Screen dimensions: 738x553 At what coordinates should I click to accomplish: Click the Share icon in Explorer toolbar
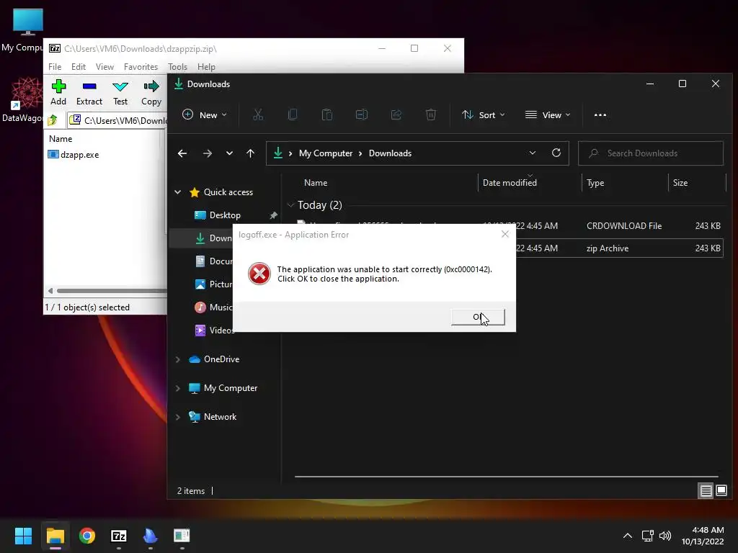click(x=396, y=114)
